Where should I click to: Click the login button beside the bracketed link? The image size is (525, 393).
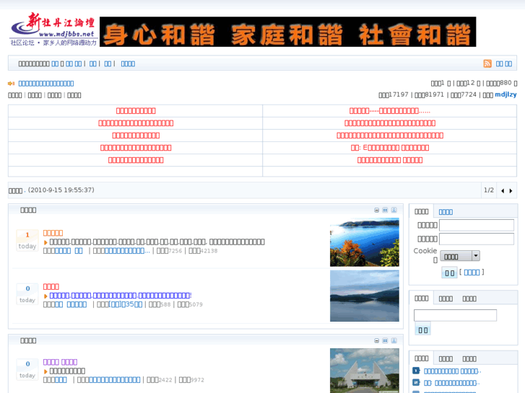450,273
